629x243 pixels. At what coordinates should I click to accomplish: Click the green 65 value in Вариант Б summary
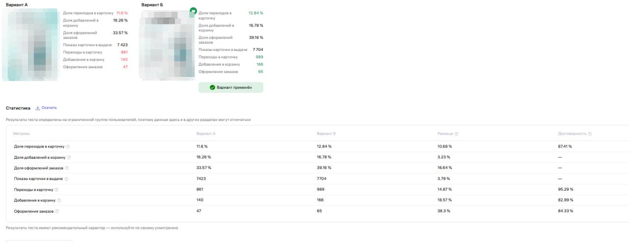tap(261, 72)
